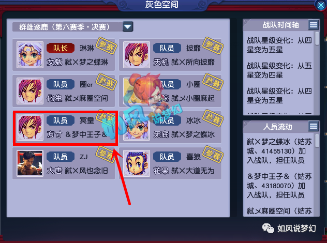Select the 群雄逐鹿 第六赛季 combo box
This screenshot has height=243, width=327.
73,27
